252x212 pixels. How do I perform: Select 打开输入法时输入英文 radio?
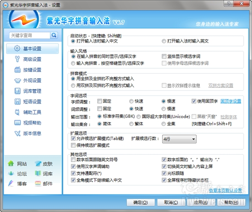click(164, 41)
